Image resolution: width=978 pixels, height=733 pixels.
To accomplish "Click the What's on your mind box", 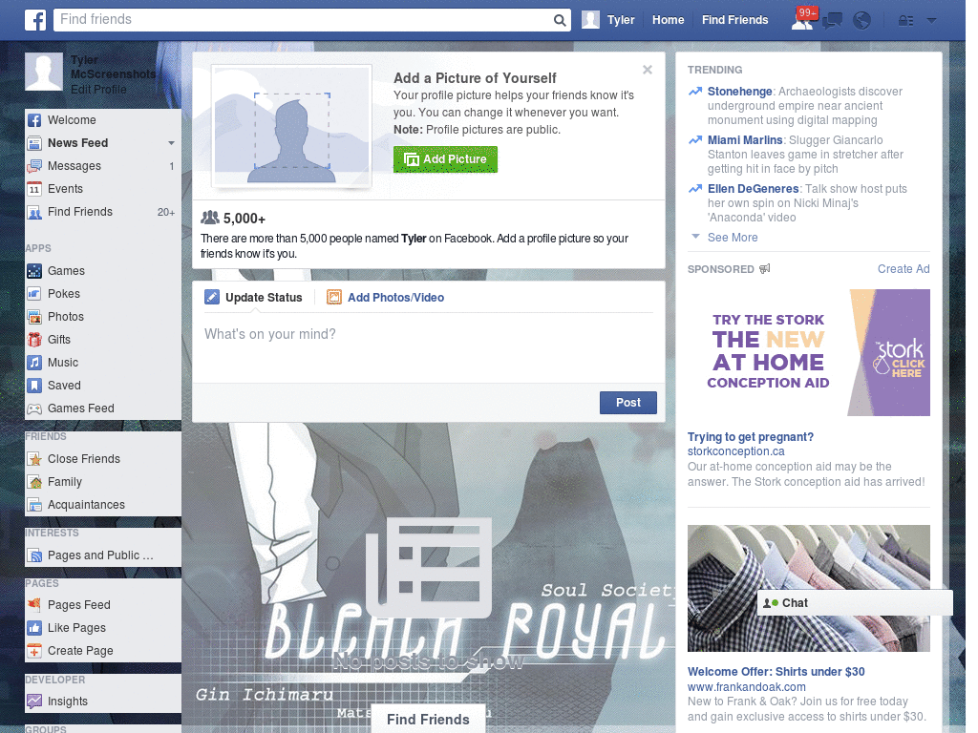I will (429, 349).
